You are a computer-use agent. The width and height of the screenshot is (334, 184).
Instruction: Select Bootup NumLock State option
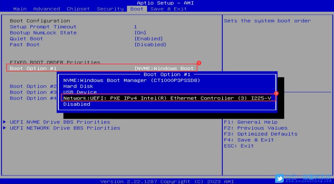43,33
